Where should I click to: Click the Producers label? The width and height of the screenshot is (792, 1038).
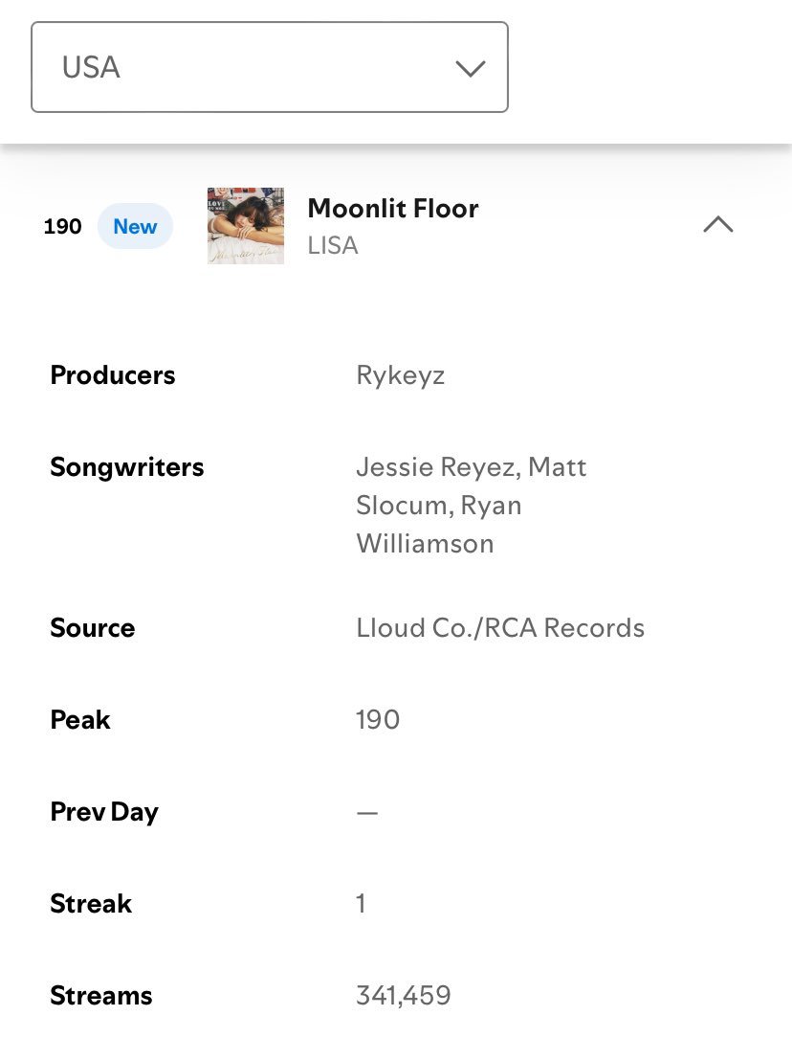coord(113,375)
